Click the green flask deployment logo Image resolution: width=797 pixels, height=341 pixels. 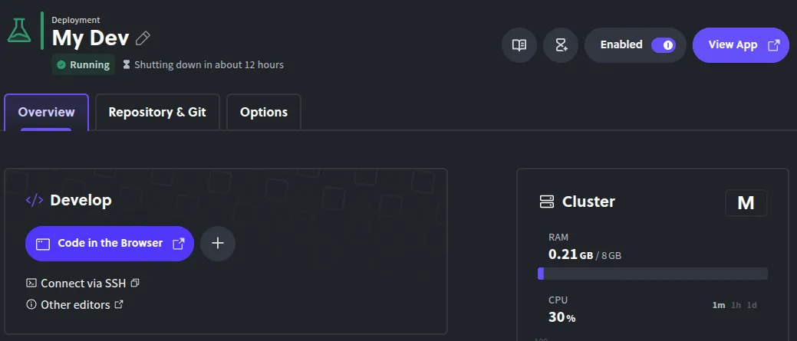(x=19, y=31)
